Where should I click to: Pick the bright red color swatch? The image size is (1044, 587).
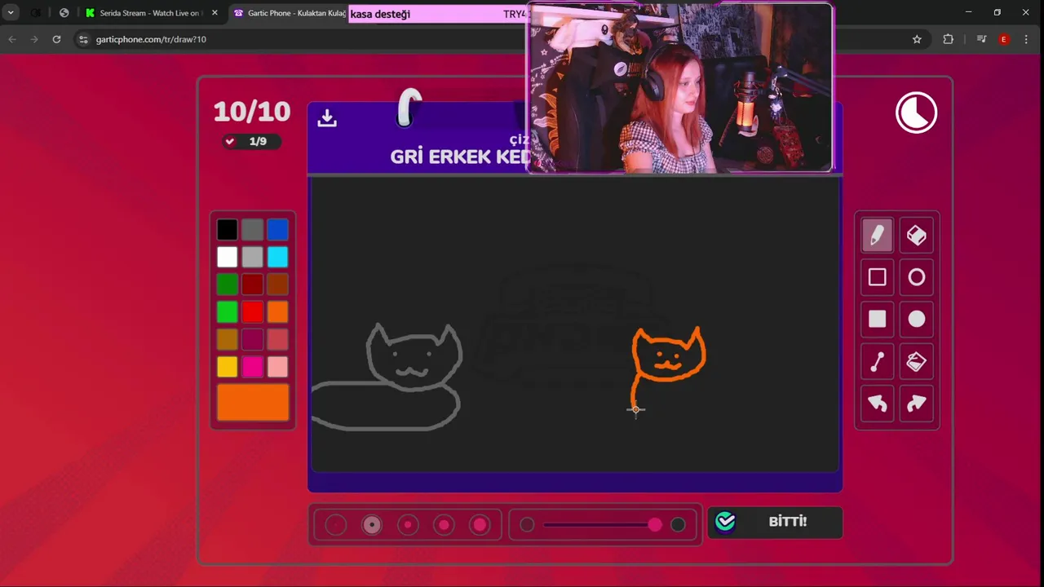click(x=253, y=312)
